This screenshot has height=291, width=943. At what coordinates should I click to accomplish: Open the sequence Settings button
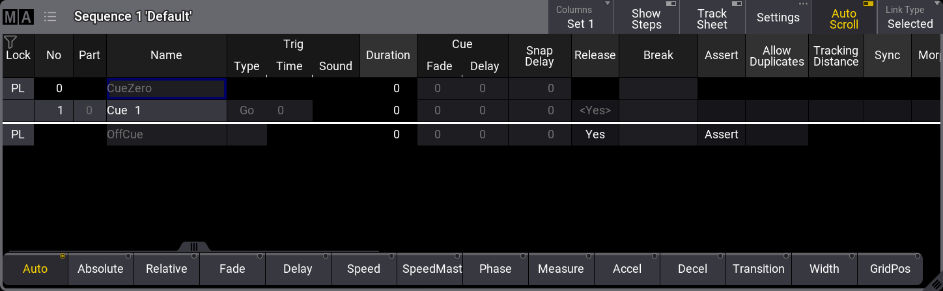[x=778, y=18]
